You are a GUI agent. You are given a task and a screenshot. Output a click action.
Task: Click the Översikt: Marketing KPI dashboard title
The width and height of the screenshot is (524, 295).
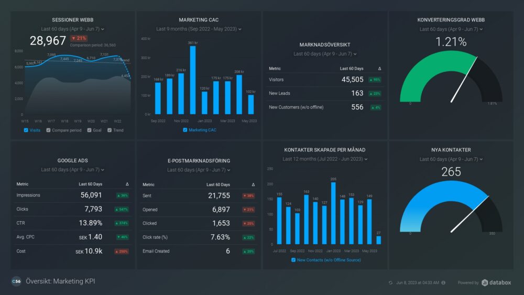point(60,282)
